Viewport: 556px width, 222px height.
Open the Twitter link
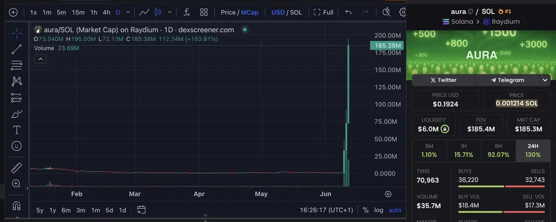click(x=443, y=80)
